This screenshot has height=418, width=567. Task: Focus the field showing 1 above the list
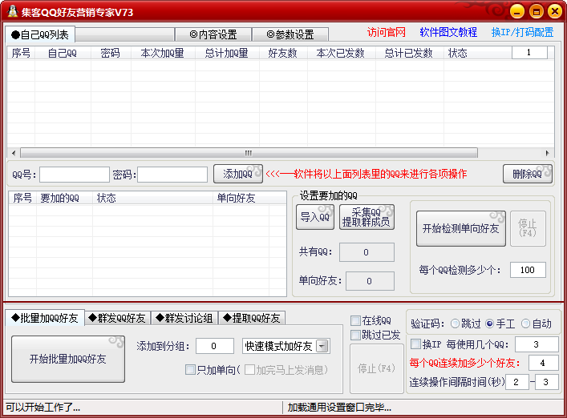point(529,52)
